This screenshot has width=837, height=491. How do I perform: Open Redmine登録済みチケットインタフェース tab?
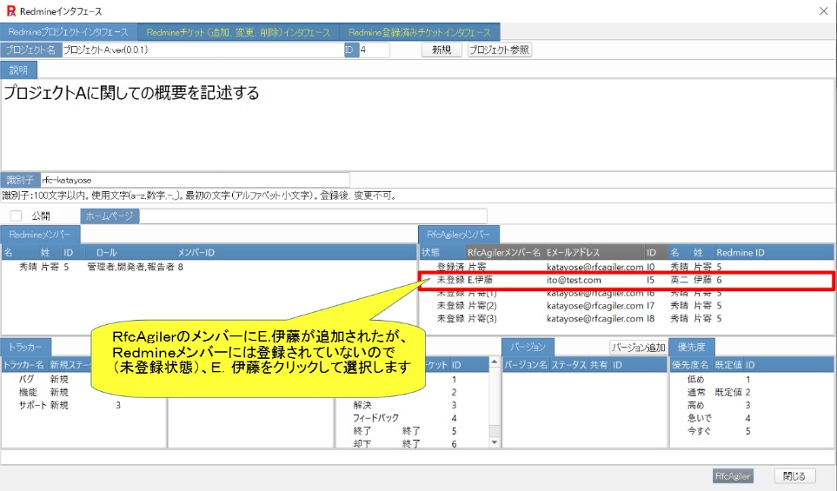tap(420, 32)
